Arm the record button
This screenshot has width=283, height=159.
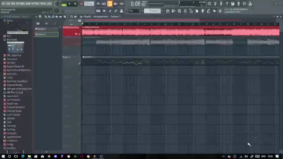click(81, 3)
